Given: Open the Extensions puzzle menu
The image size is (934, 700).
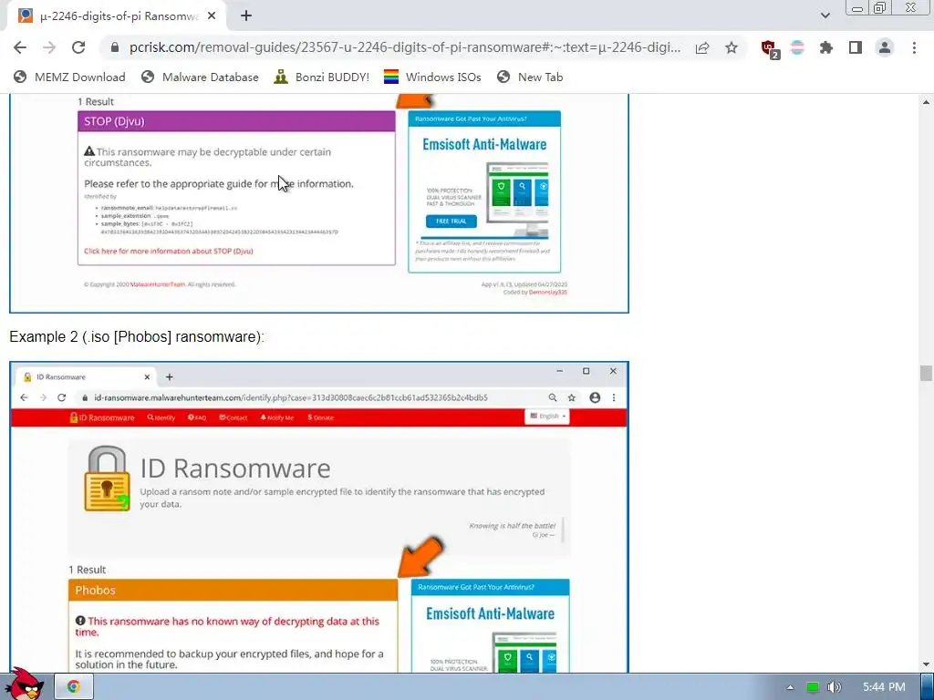Looking at the screenshot, I should (826, 47).
